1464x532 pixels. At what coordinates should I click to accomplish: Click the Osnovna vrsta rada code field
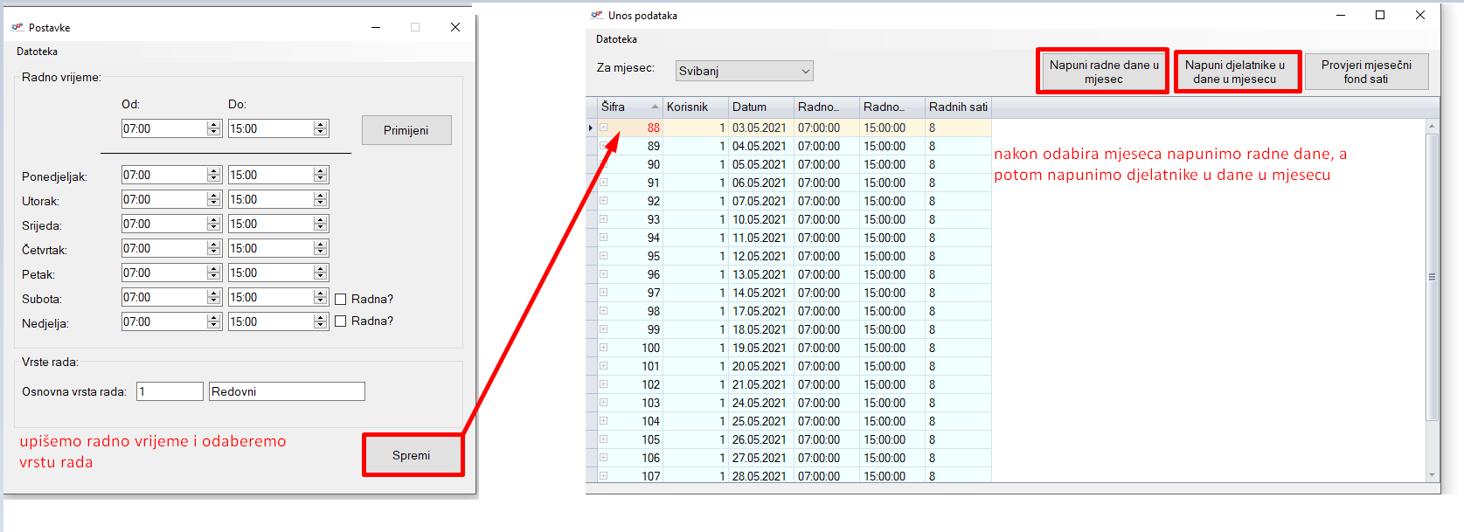coord(170,391)
